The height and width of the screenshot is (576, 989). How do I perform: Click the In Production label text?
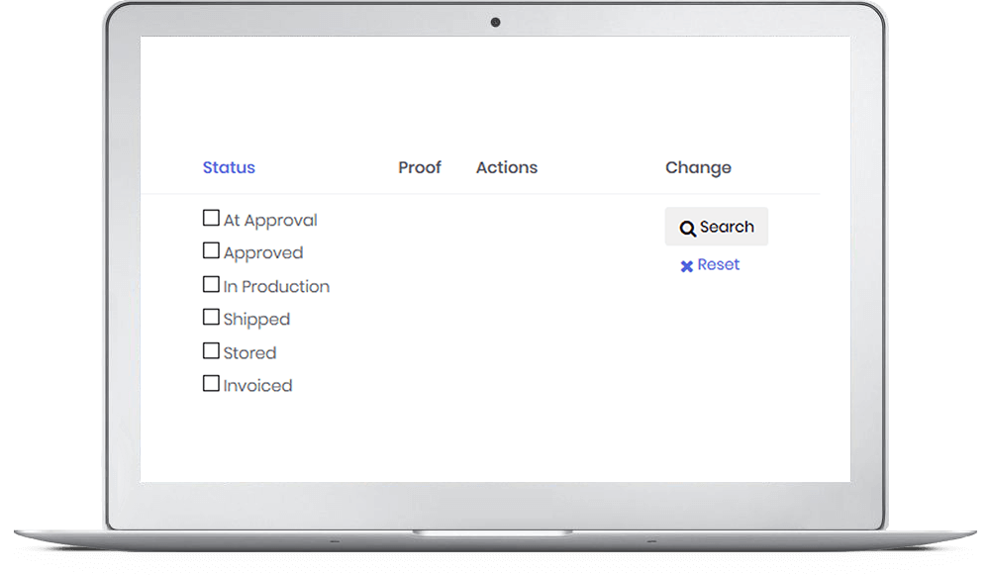[276, 286]
